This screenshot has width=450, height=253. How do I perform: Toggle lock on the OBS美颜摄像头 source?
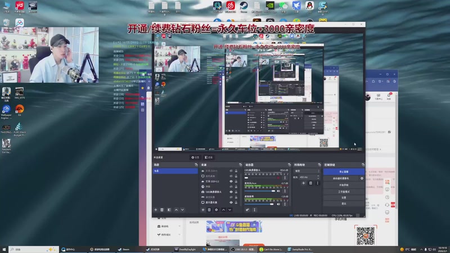click(236, 192)
